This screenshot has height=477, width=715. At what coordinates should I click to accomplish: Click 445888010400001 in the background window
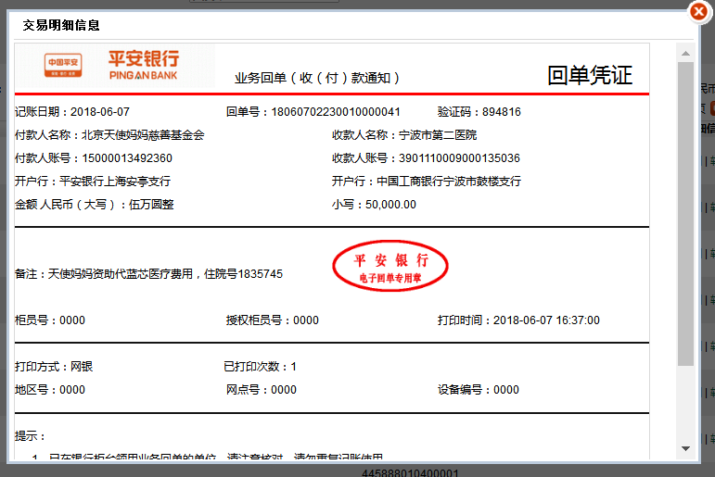(x=410, y=472)
